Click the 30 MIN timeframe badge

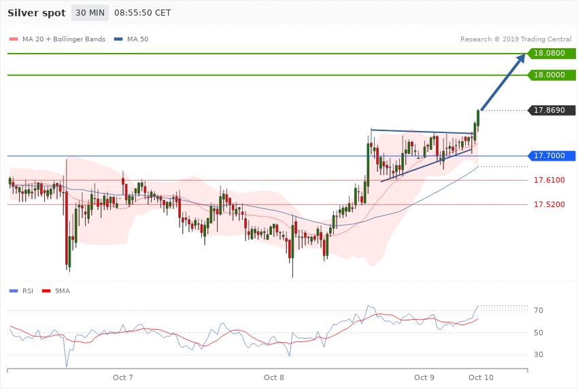coord(90,13)
